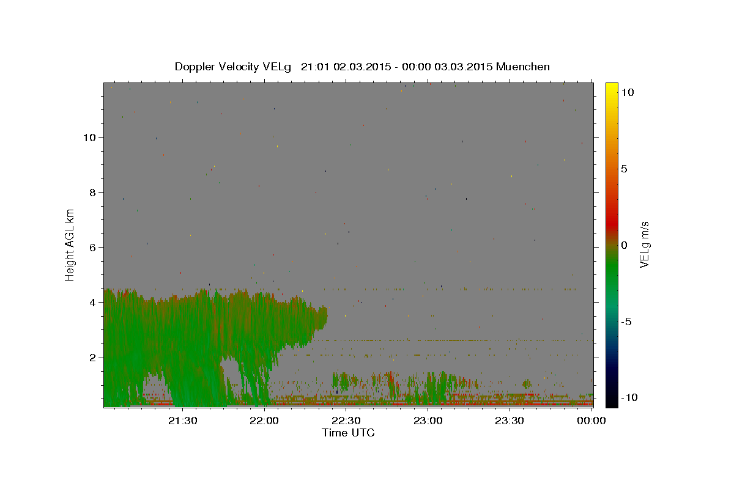Image resolution: width=734 pixels, height=489 pixels.
Task: Click the 22:00 time tick label
Action: point(264,421)
